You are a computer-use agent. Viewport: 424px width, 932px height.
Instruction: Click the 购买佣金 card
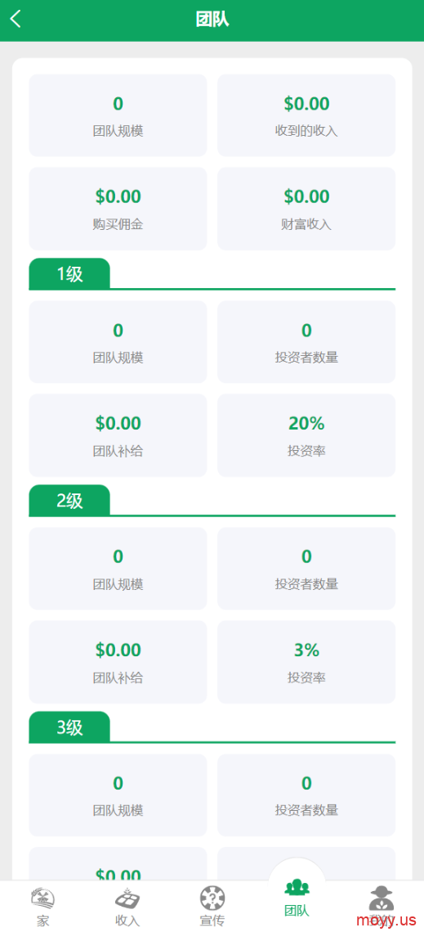[x=118, y=209]
